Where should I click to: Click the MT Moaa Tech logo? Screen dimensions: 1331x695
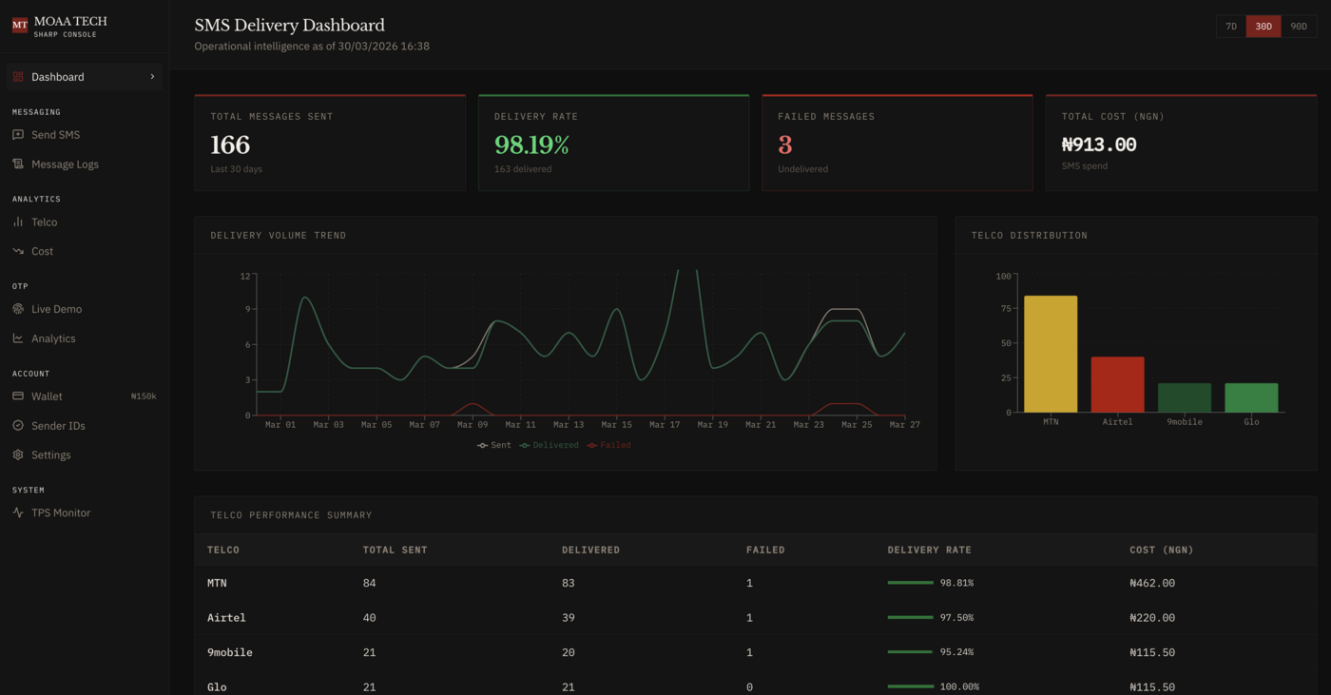coord(19,26)
